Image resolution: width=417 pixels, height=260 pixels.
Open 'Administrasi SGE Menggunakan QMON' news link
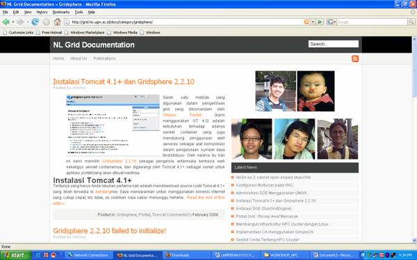[271, 193]
